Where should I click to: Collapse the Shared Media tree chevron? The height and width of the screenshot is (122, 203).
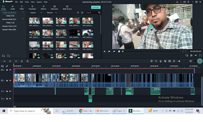[23, 19]
